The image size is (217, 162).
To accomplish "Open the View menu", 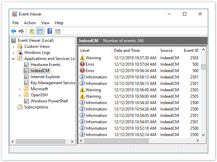I will click(45, 23).
